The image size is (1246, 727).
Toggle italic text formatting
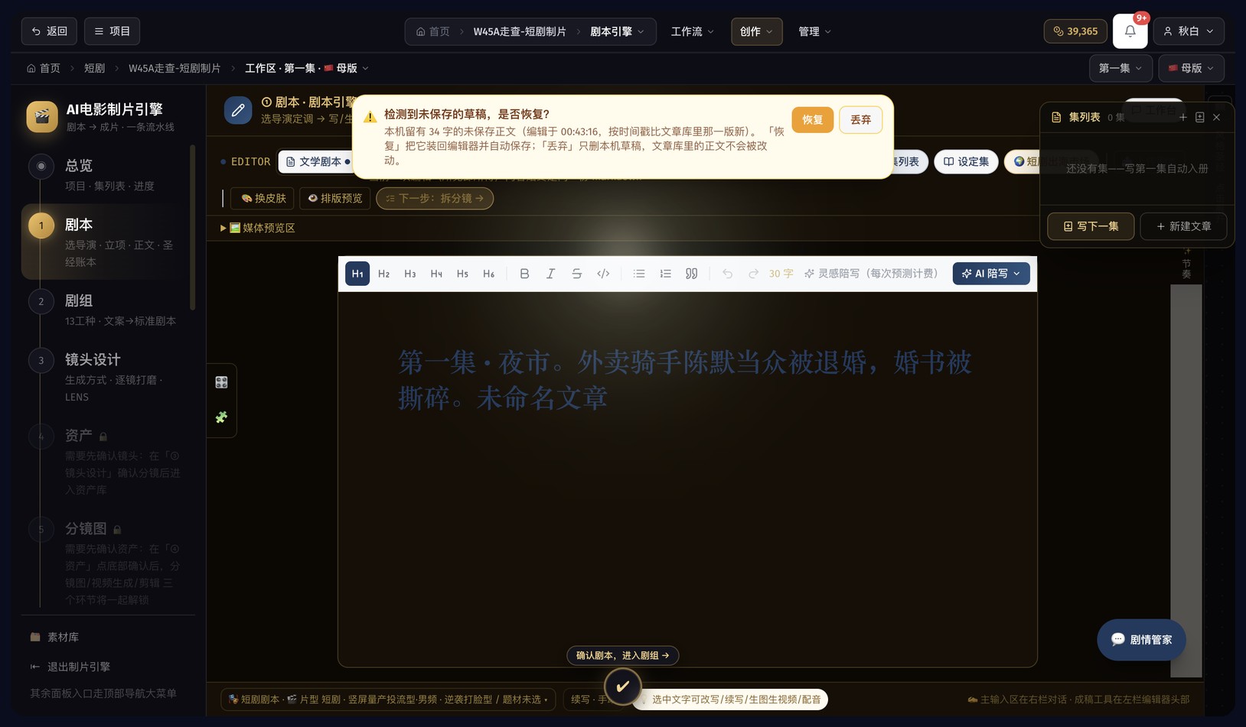coord(550,274)
